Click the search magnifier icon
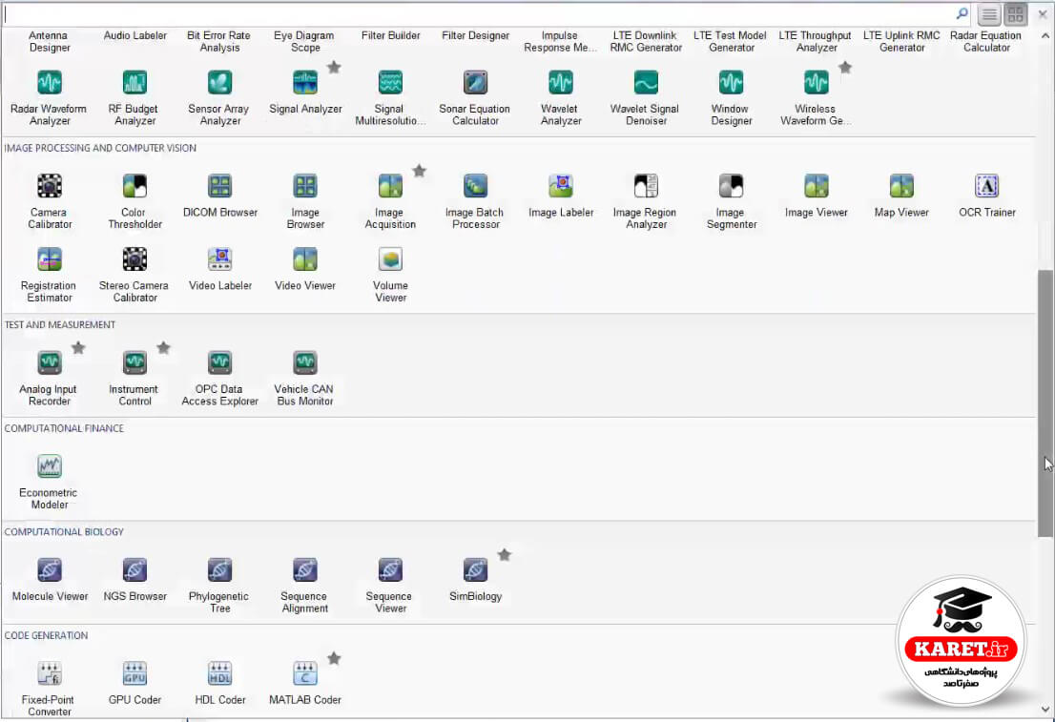Image resolution: width=1055 pixels, height=722 pixels. [962, 13]
